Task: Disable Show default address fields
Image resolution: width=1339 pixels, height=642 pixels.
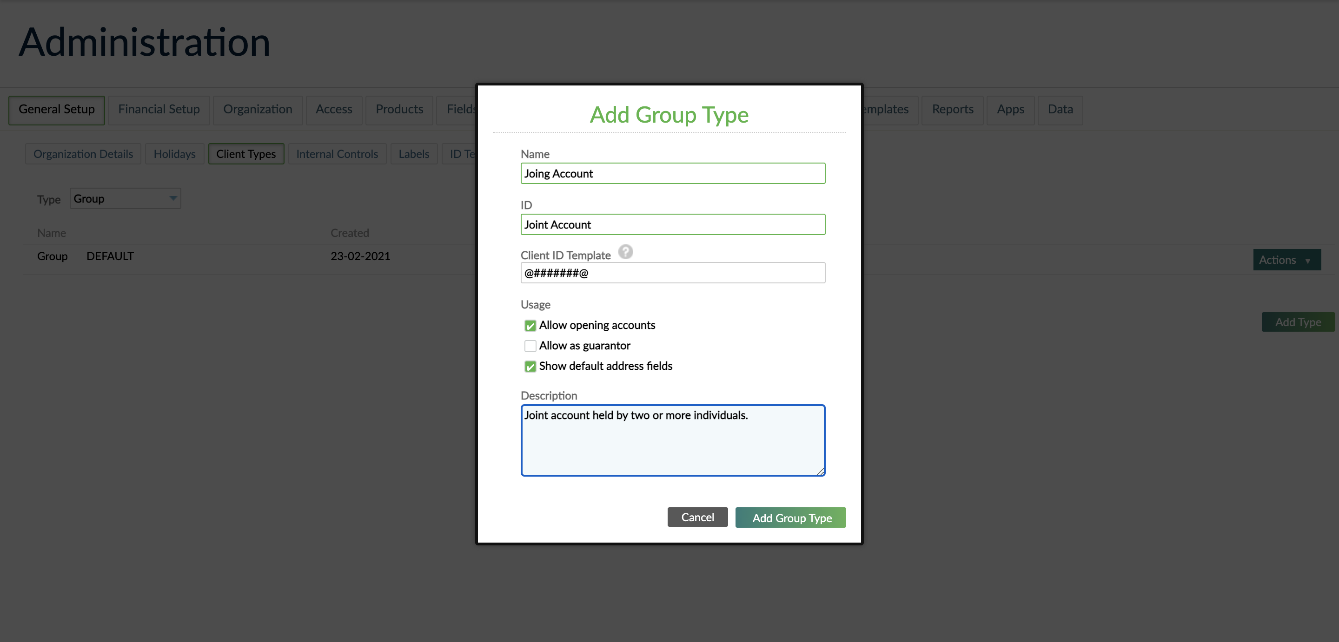Action: [x=530, y=366]
